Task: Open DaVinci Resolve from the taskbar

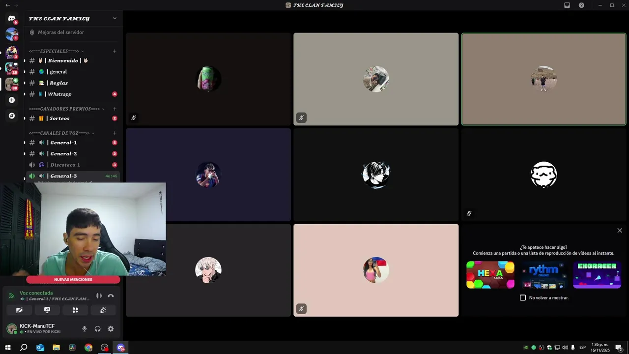Action: (x=72, y=348)
